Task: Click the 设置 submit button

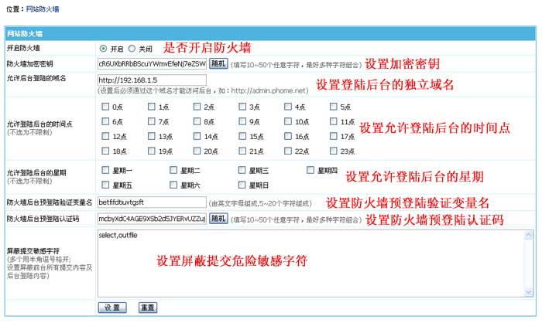Action: pyautogui.click(x=113, y=308)
